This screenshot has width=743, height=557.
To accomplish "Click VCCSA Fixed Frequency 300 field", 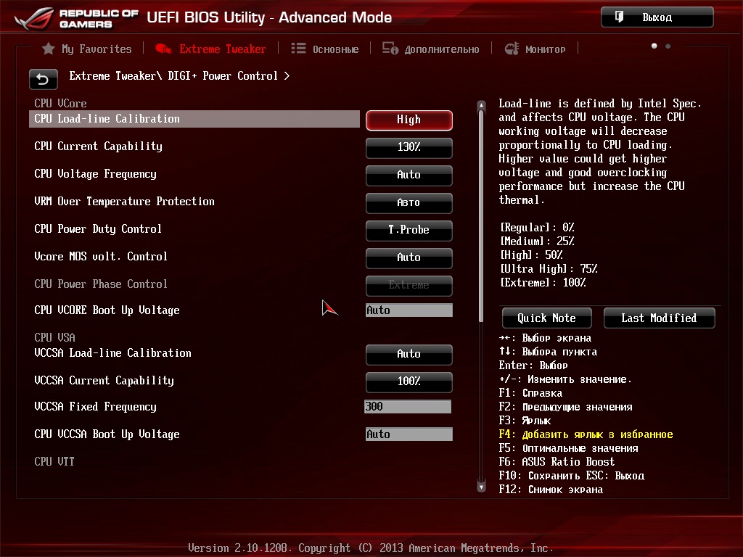I will tap(408, 406).
